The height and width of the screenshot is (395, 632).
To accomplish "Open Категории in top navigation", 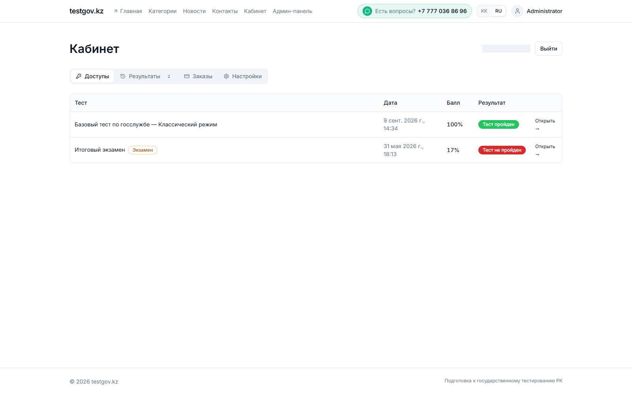I will click(162, 11).
